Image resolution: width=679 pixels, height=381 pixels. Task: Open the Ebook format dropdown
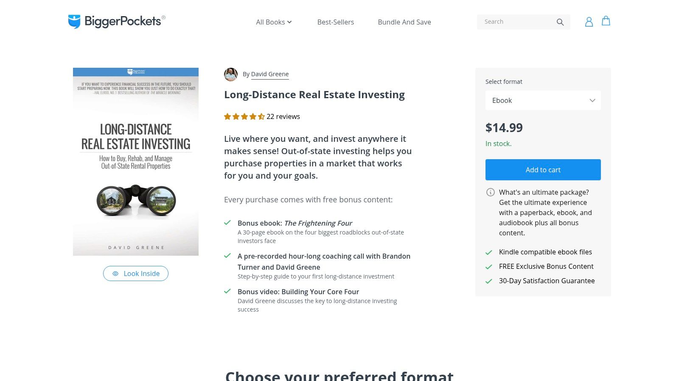click(543, 100)
